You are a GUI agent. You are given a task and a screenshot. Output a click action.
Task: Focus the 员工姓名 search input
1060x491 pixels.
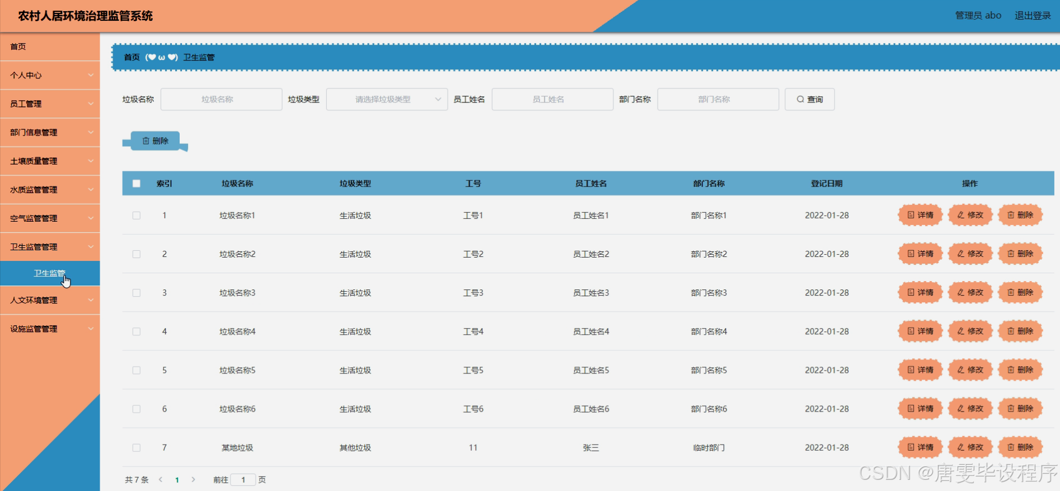point(552,99)
